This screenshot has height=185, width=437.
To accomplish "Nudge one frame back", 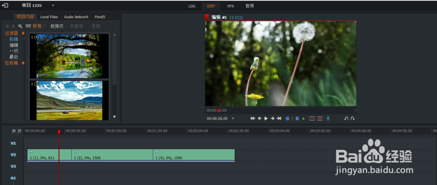I will click(260, 119).
